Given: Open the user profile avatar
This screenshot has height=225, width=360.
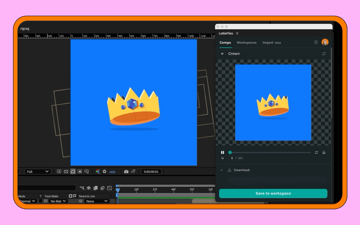Looking at the screenshot, I should point(325,42).
